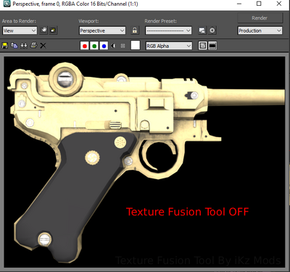Toggle the Blue channel
The image size is (290, 272).
tap(104, 46)
